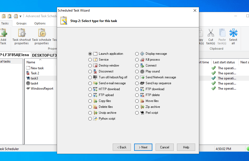Image resolution: width=249 pixels, height=161 pixels.
Task: Click the Python script icon
Action: 95,119
